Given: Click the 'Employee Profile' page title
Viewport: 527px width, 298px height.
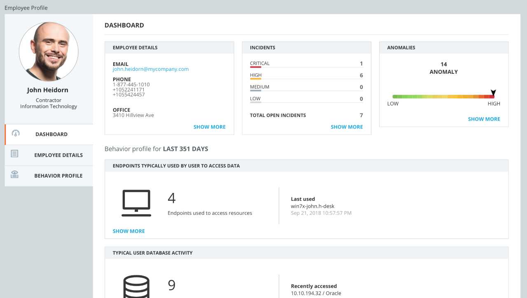Looking at the screenshot, I should click(26, 7).
